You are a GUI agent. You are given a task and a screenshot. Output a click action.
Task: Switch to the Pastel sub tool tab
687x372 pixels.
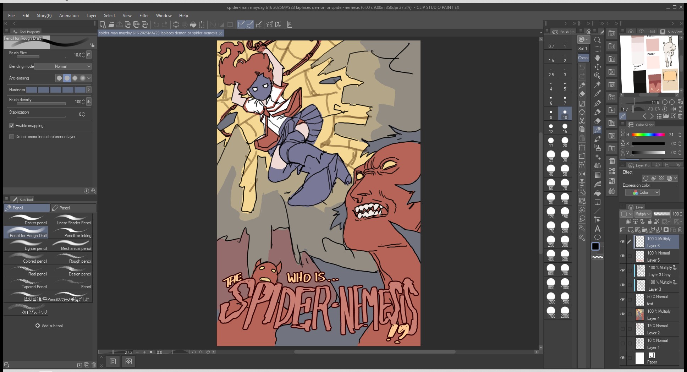(x=73, y=208)
